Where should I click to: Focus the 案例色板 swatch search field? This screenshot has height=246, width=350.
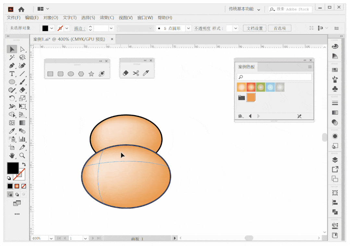(x=274, y=77)
